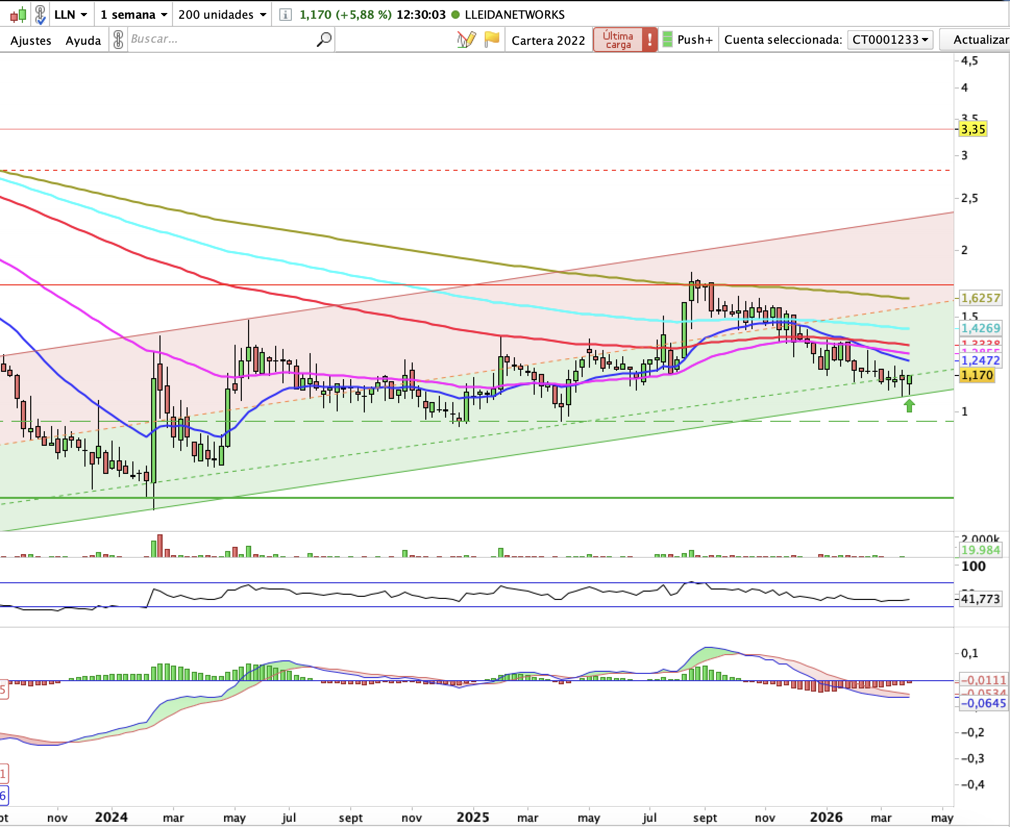Click the yellow flag alert icon
1010x827 pixels.
pos(491,40)
